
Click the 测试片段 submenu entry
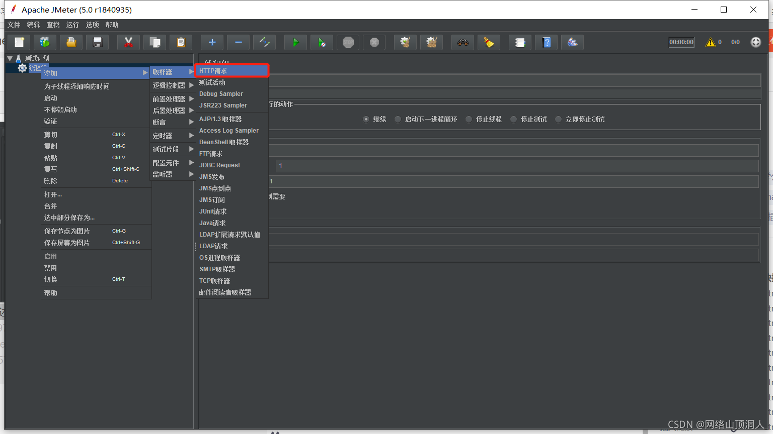173,149
